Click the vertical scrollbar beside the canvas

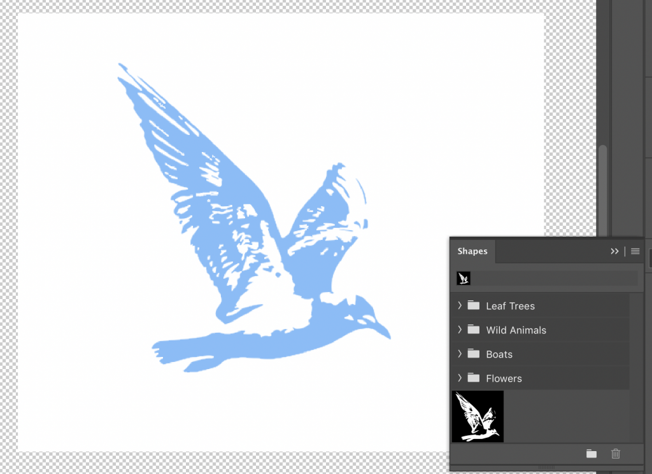(x=602, y=191)
